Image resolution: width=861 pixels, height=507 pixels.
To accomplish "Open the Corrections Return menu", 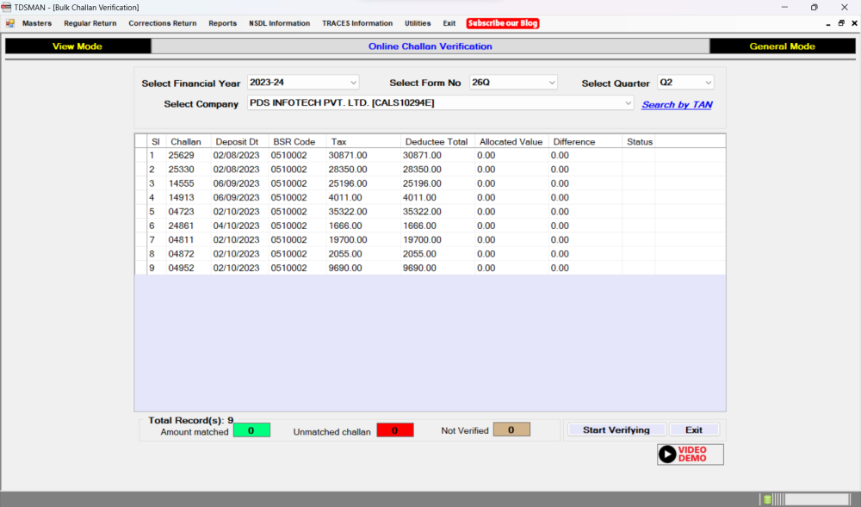I will coord(162,23).
